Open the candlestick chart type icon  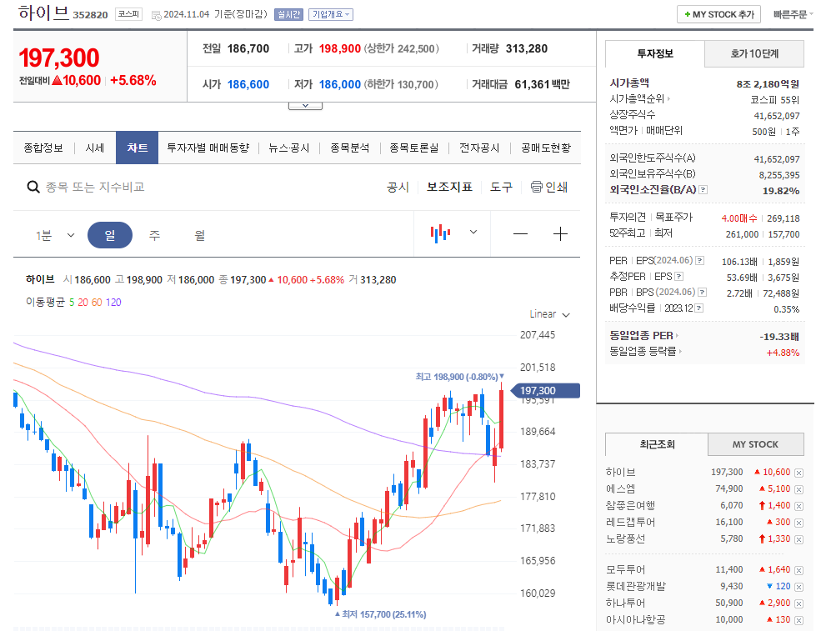[x=440, y=233]
